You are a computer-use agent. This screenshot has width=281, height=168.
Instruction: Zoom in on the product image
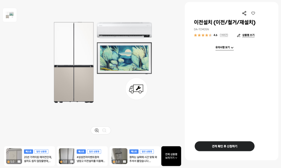(97, 130)
